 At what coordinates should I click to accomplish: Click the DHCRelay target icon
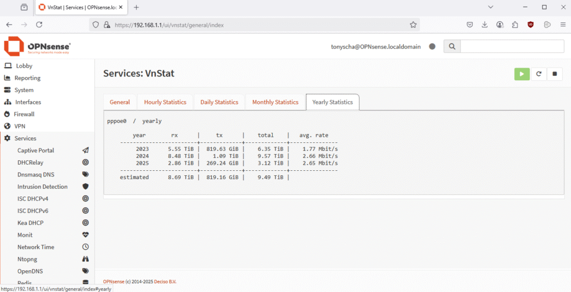(85, 162)
